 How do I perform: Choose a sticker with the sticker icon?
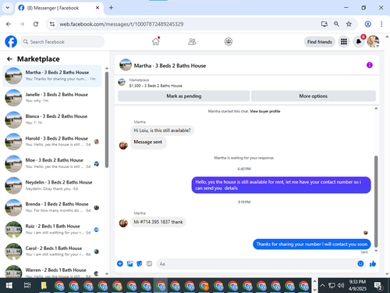pyautogui.click(x=140, y=263)
